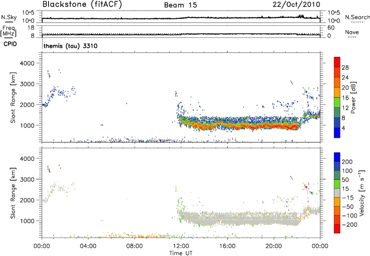Click the light green 12-16 dB swatch

tap(337, 102)
